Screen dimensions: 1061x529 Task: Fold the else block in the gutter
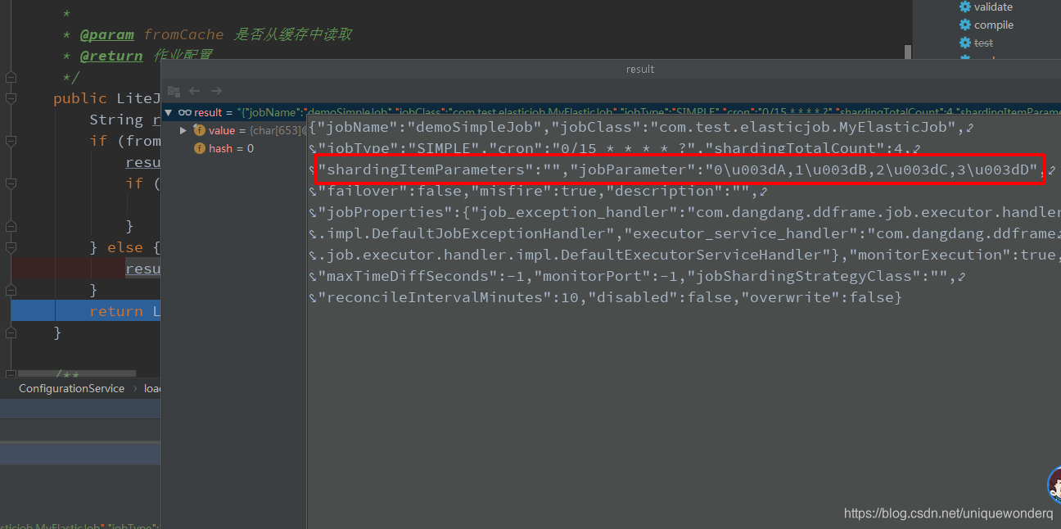(11, 247)
